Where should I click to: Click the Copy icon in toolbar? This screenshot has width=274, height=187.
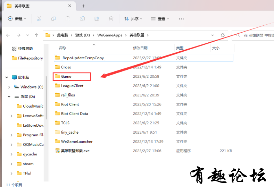(53, 19)
